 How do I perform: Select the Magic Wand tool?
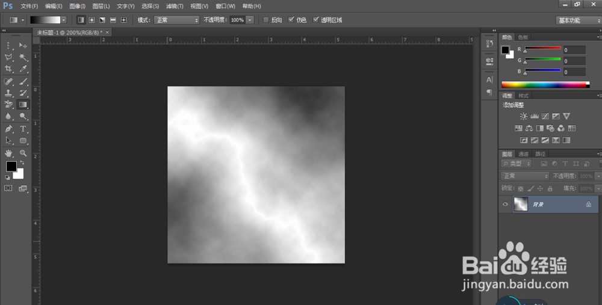pos(23,57)
